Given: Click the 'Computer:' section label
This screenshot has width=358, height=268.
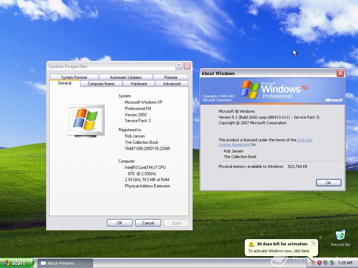Looking at the screenshot, I should click(x=127, y=161).
